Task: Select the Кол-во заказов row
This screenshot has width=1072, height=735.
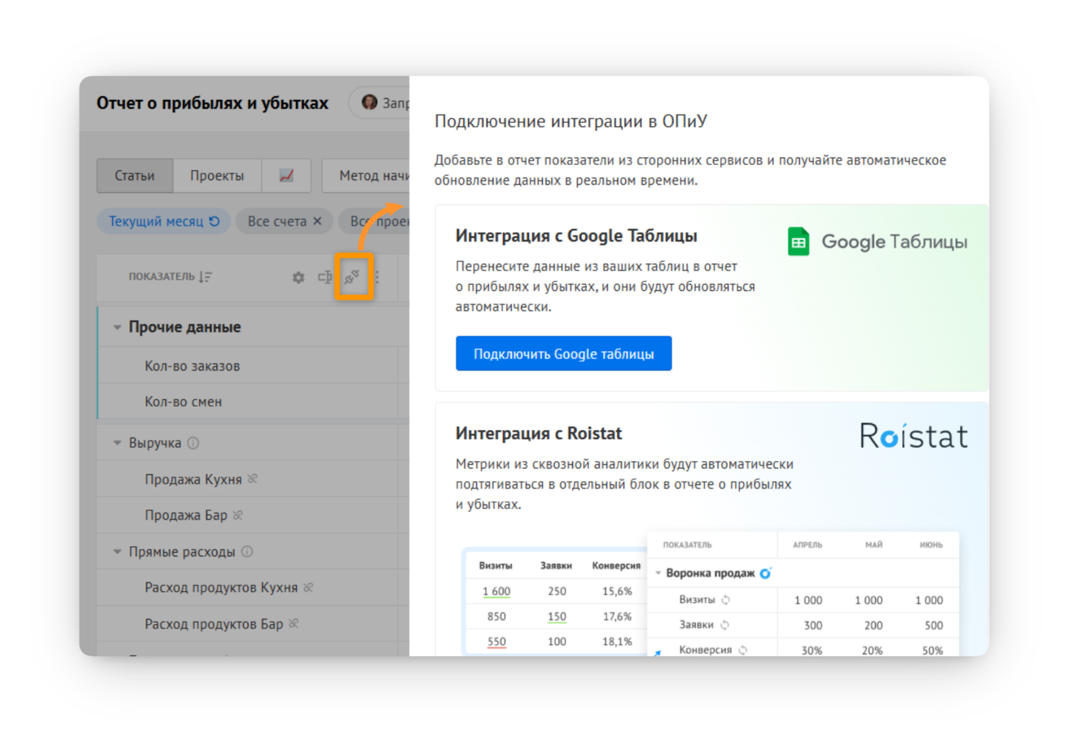Action: [x=254, y=366]
